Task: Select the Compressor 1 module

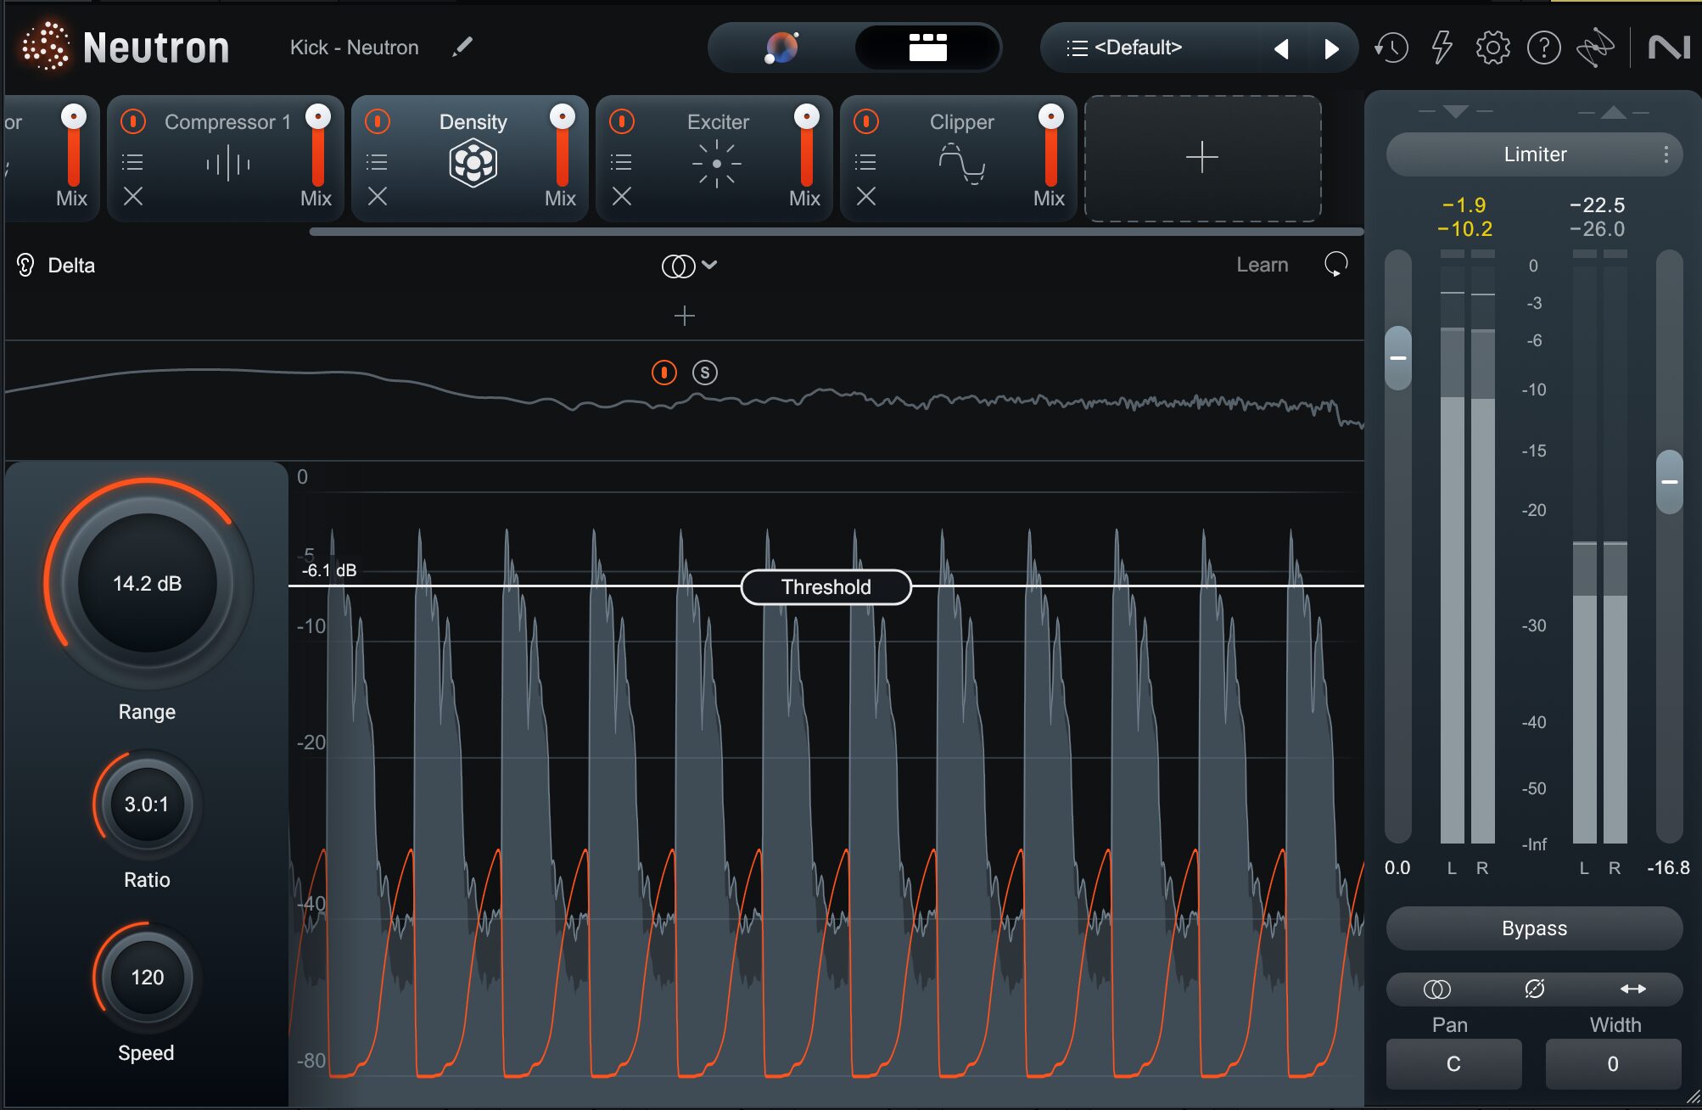Action: 227,122
